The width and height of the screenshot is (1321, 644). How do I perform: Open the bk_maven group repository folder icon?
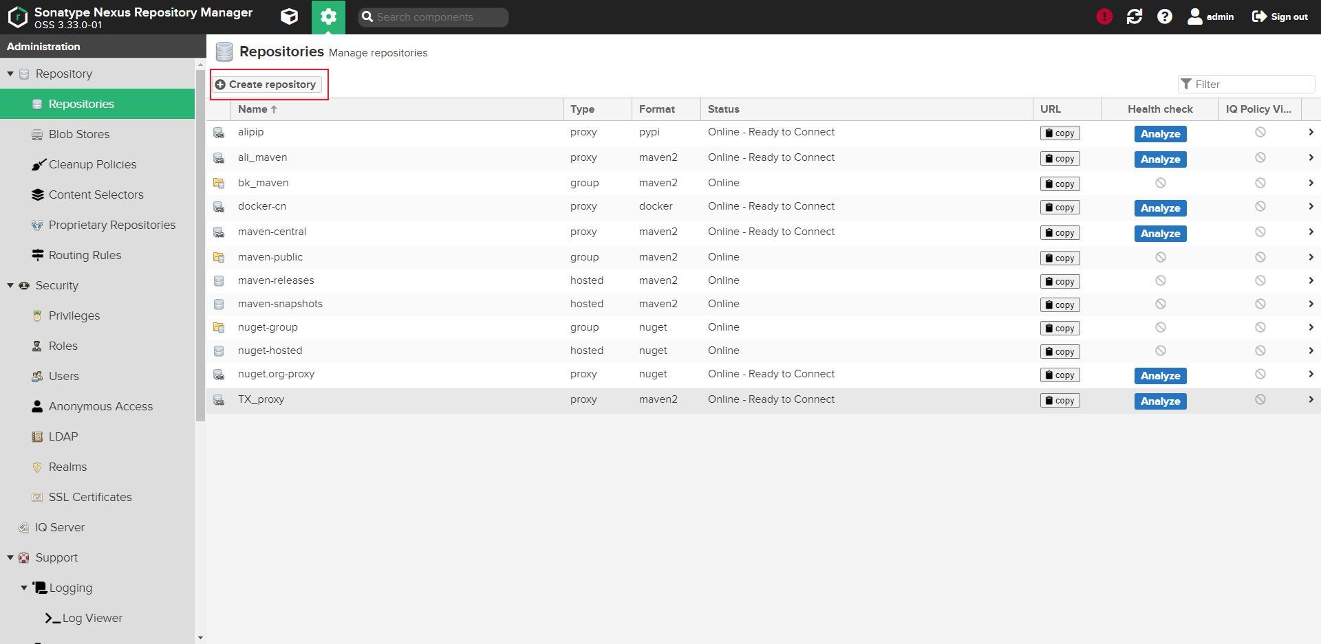[x=219, y=183]
